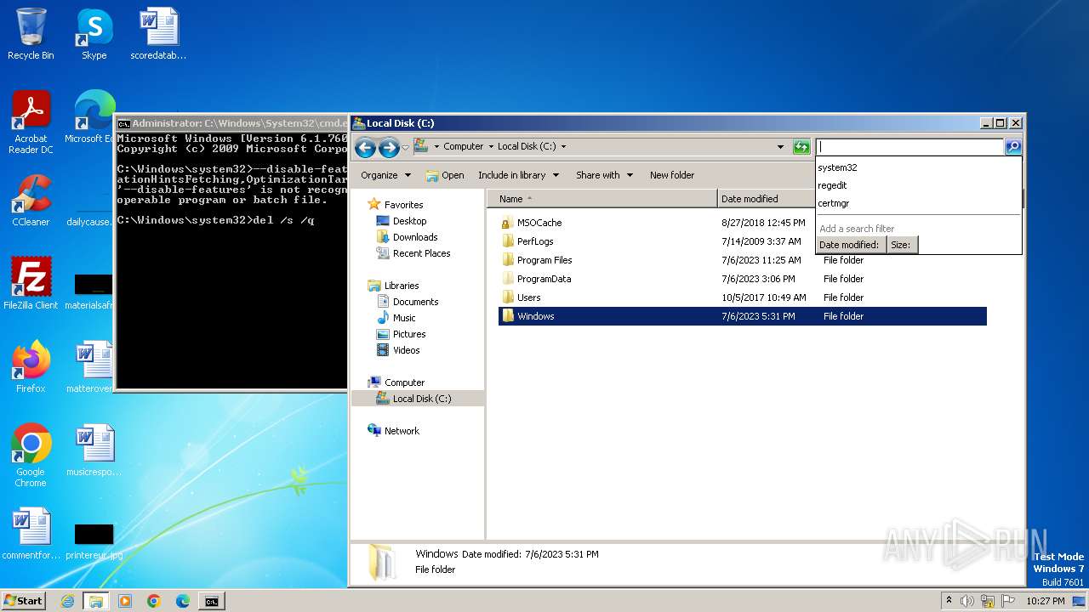Select the Program Files folder icon
The width and height of the screenshot is (1089, 612).
click(x=508, y=260)
